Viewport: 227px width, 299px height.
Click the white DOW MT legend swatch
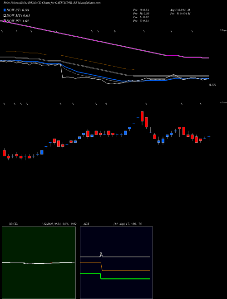[x=5, y=15]
